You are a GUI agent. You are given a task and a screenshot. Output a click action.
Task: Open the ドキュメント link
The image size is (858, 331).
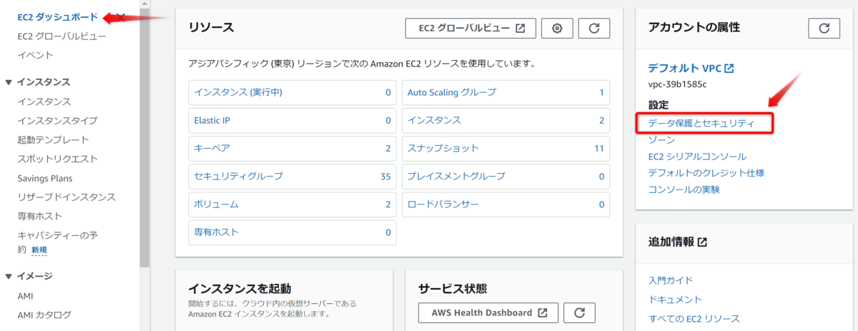tap(674, 300)
